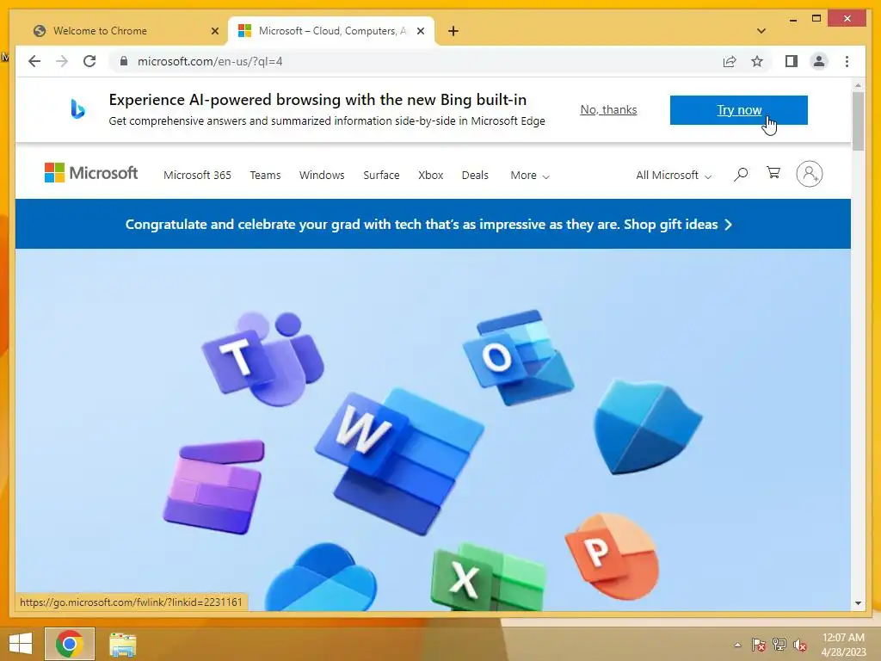Sign in using the account avatar icon
Viewport: 881px width, 661px height.
click(x=809, y=174)
